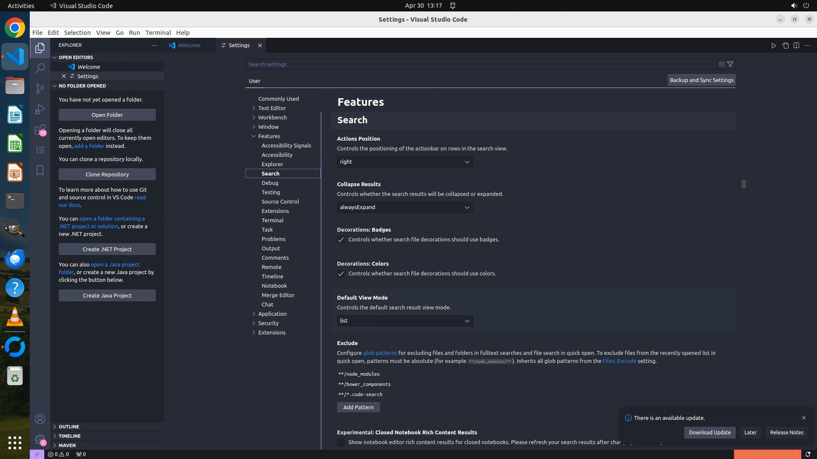817x459 pixels.
Task: Open the Actions Position dropdown
Action: click(x=405, y=162)
